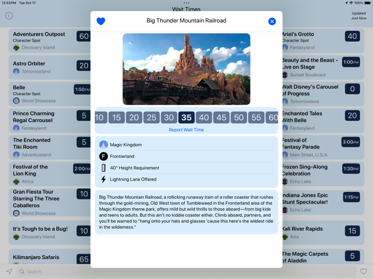Click Discovery Island tree icon under Adventurers Outpost
Image resolution: width=373 pixels, height=279 pixels.
pyautogui.click(x=16, y=48)
